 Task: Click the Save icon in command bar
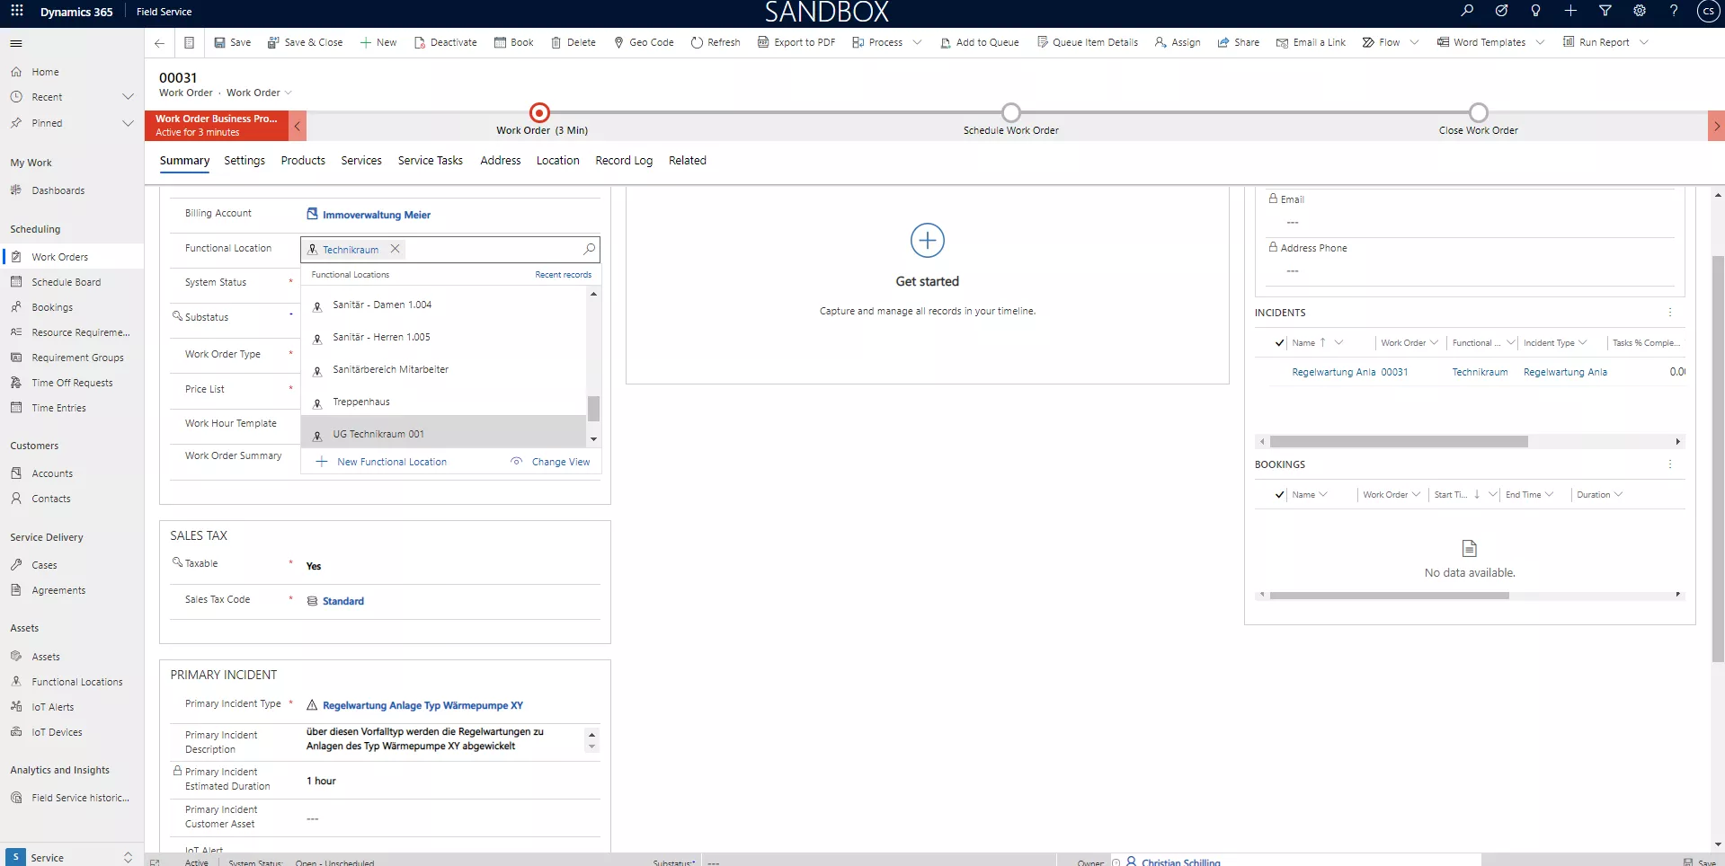click(x=220, y=42)
